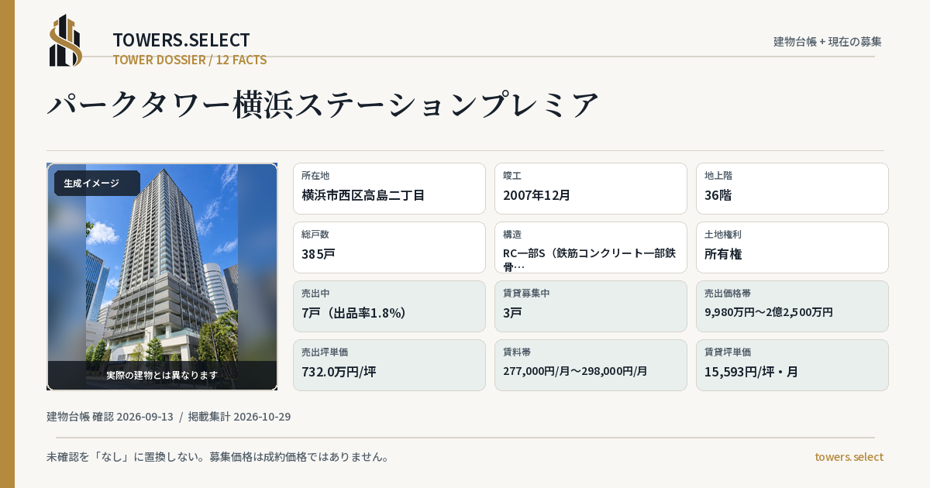Click the 生成イメージ badge on the photo
Image resolution: width=930 pixels, height=488 pixels.
97,184
